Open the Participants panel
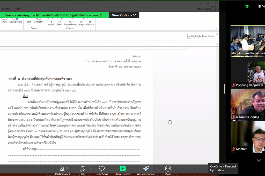Viewport: 265px width, 176px height. [x=62, y=170]
